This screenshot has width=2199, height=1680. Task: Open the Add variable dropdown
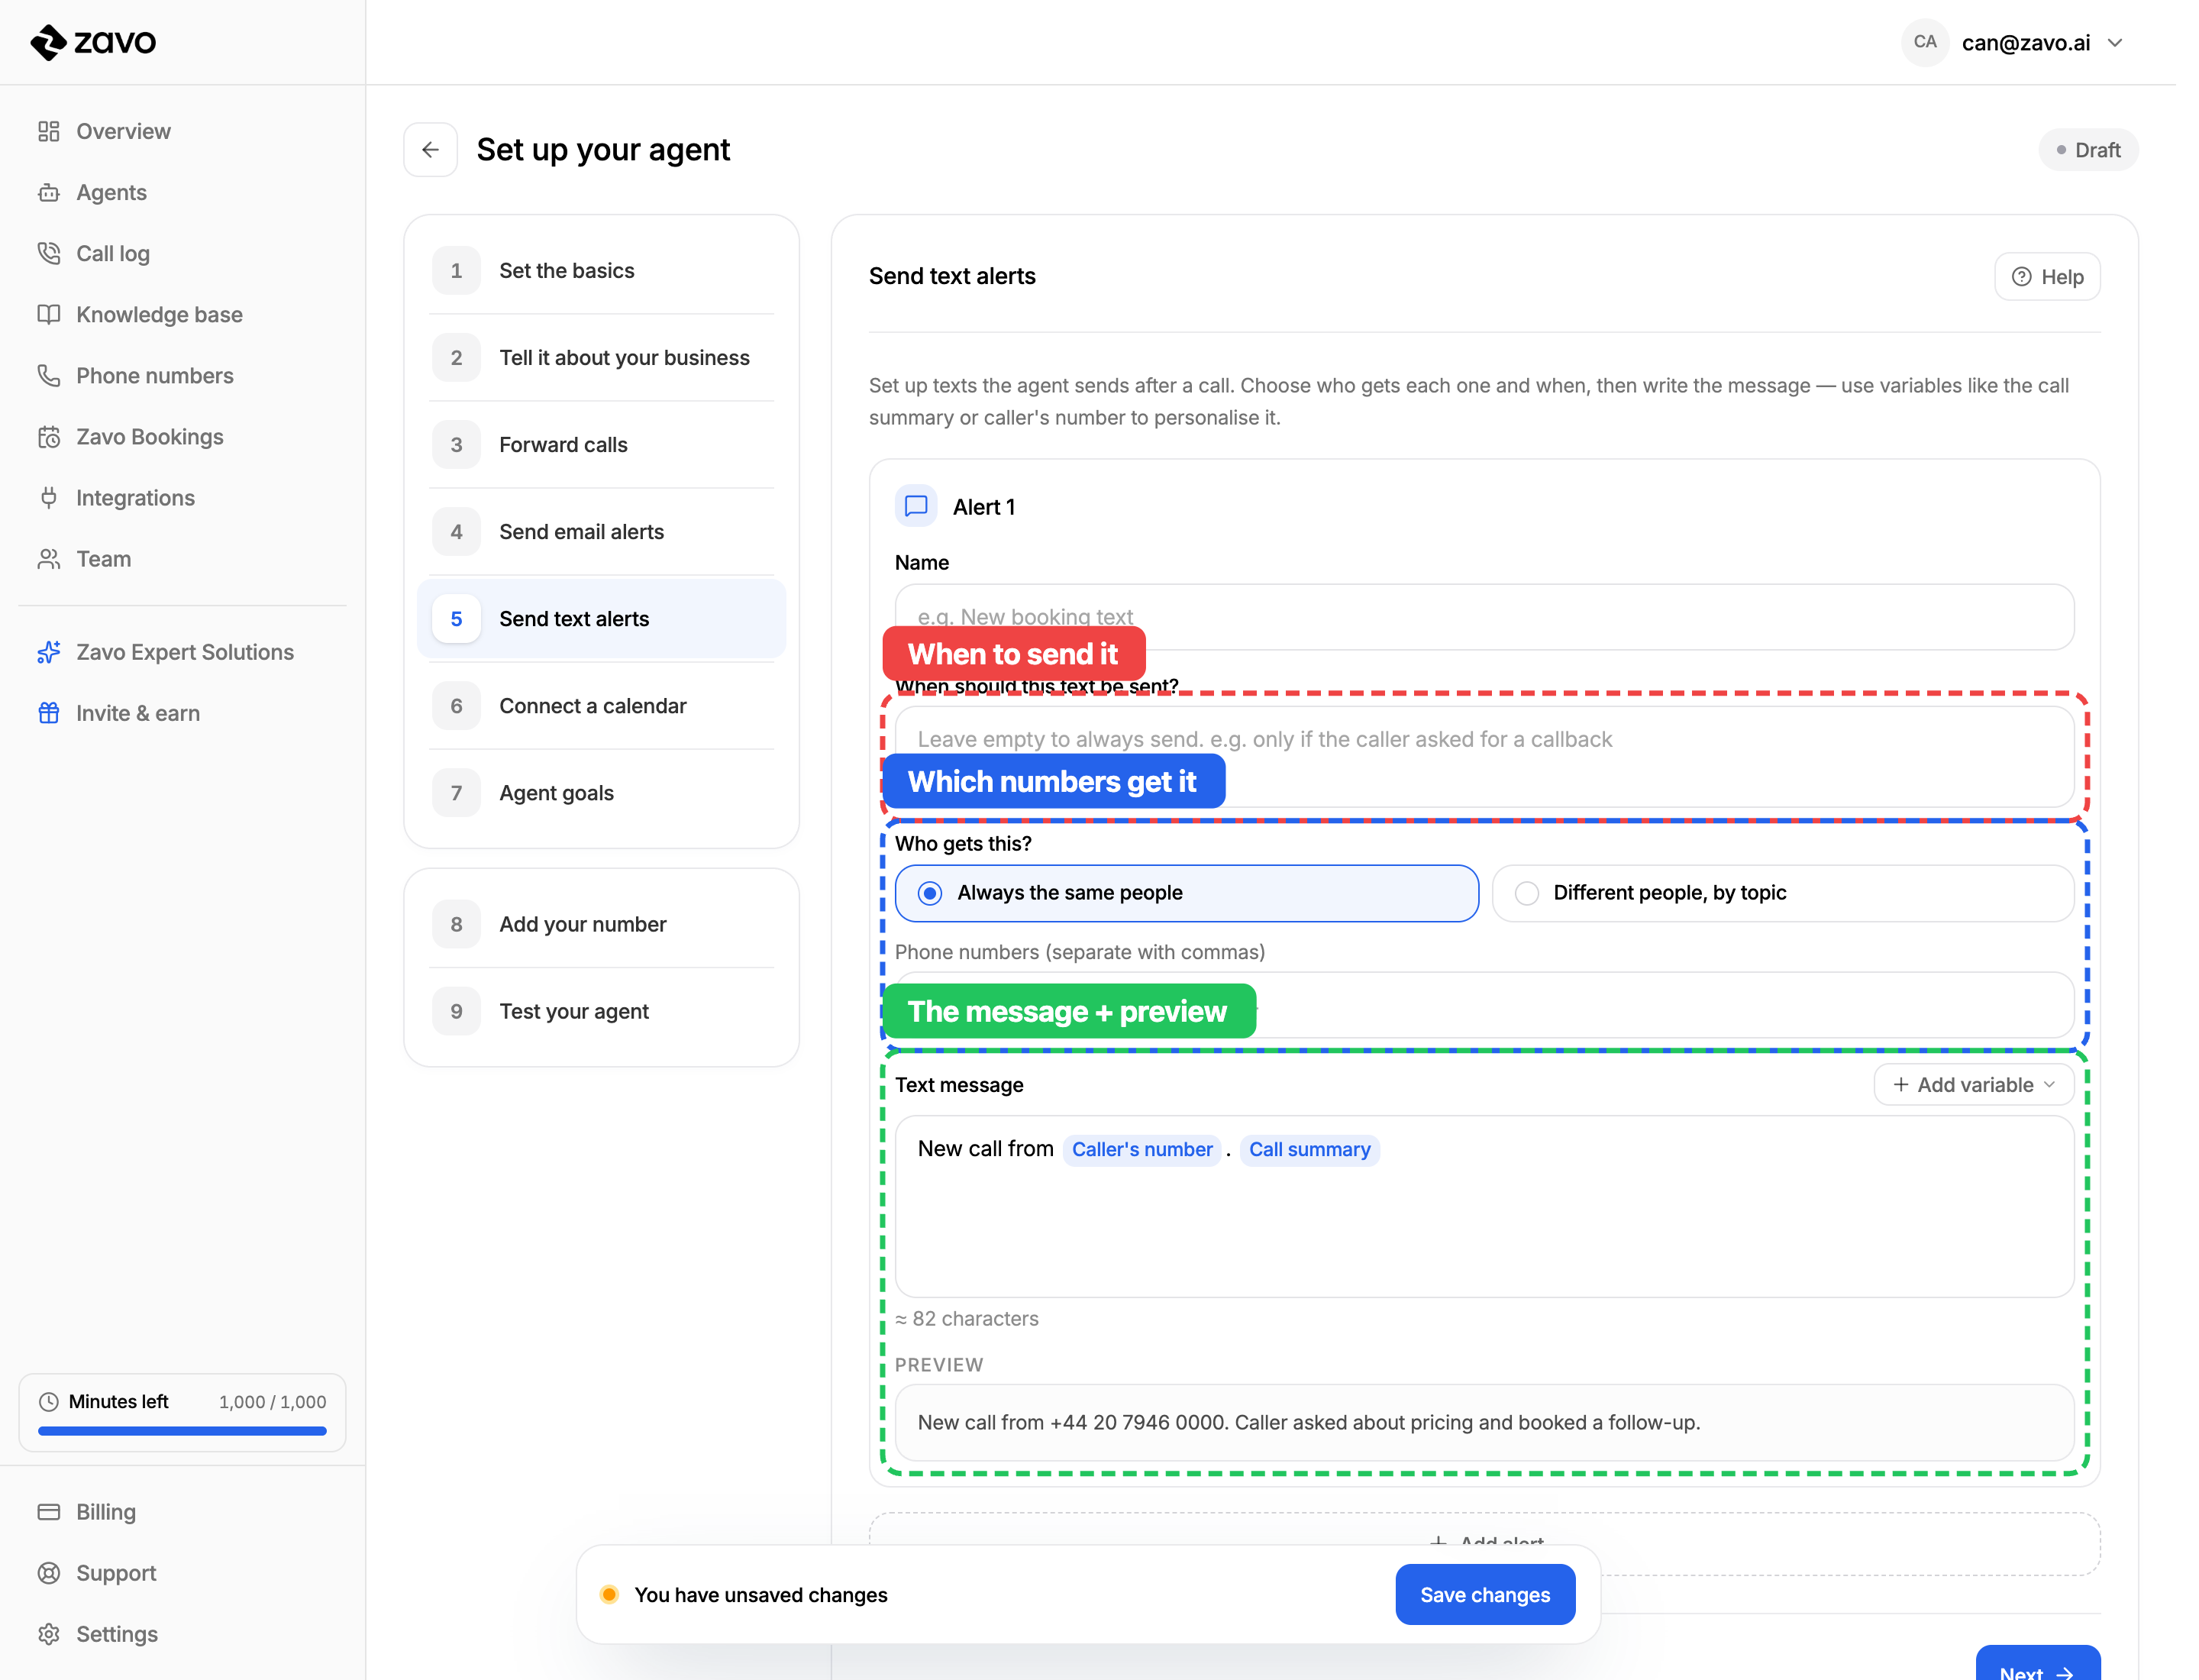(1973, 1084)
